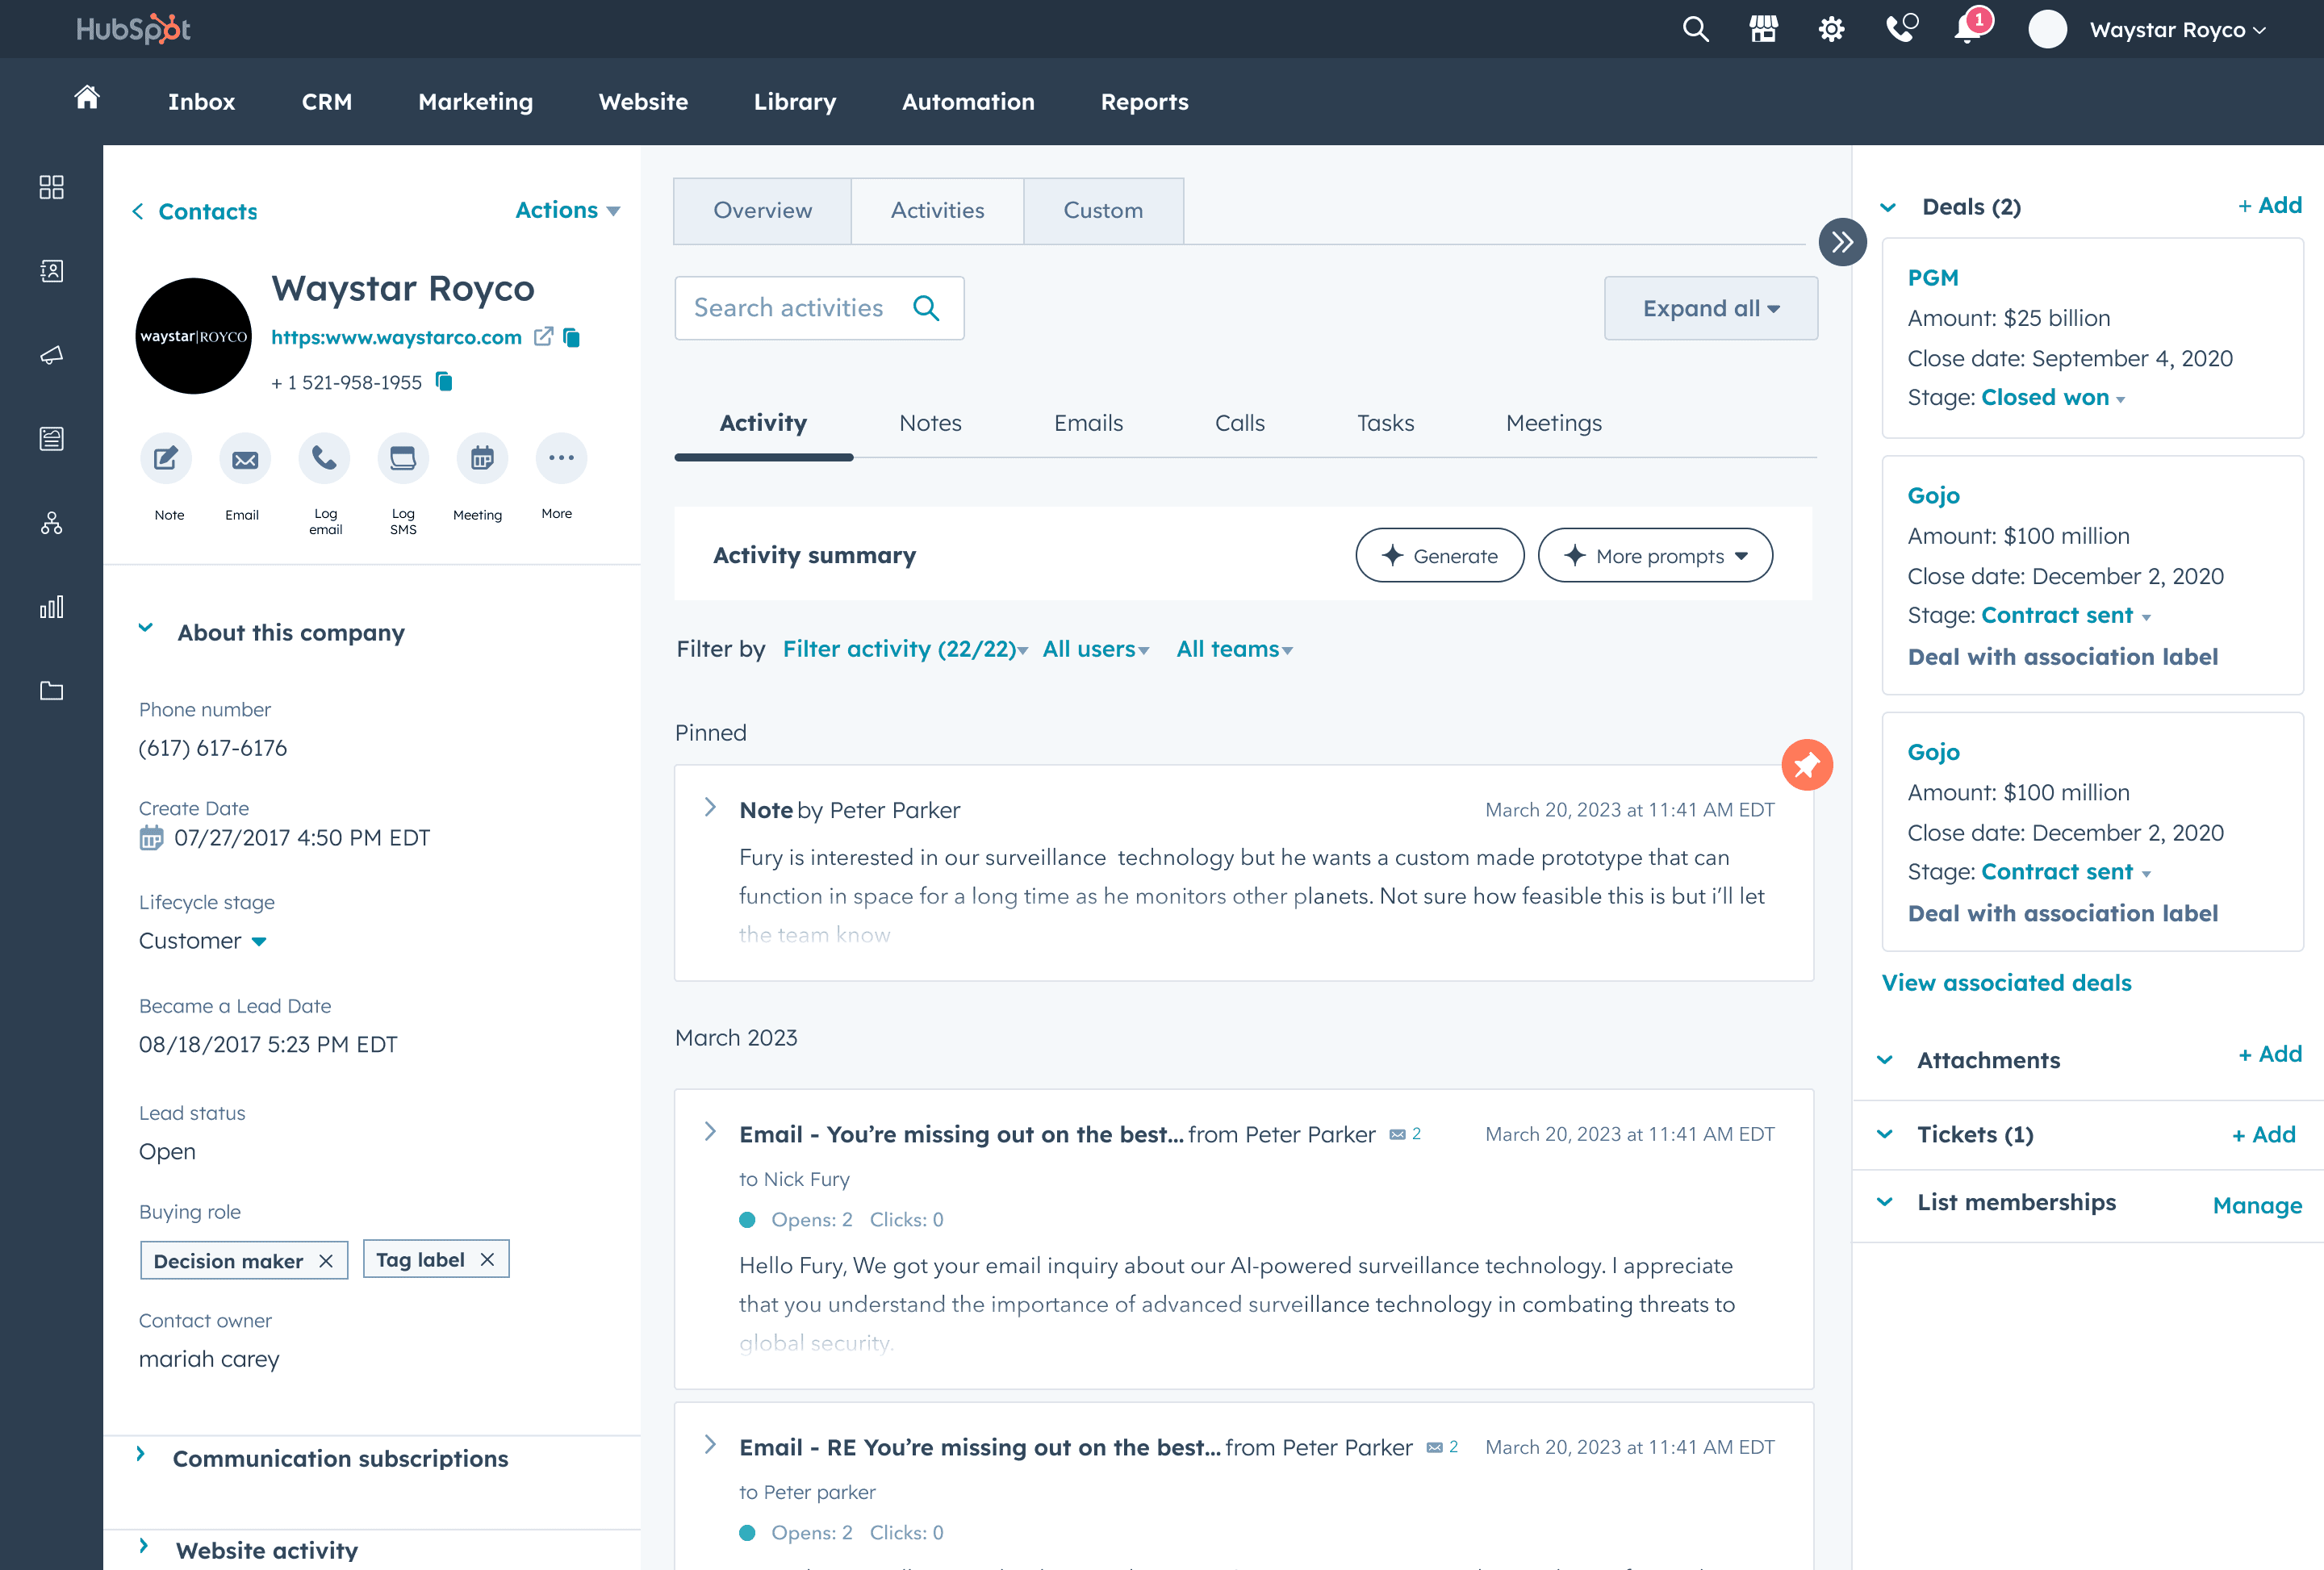Viewport: 2324px width, 1570px height.
Task: Click the Generate summary button
Action: 1439,556
